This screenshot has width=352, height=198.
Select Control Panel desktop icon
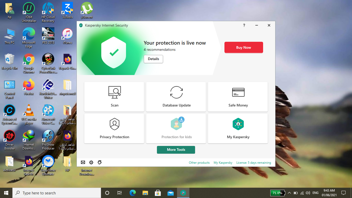(x=10, y=89)
